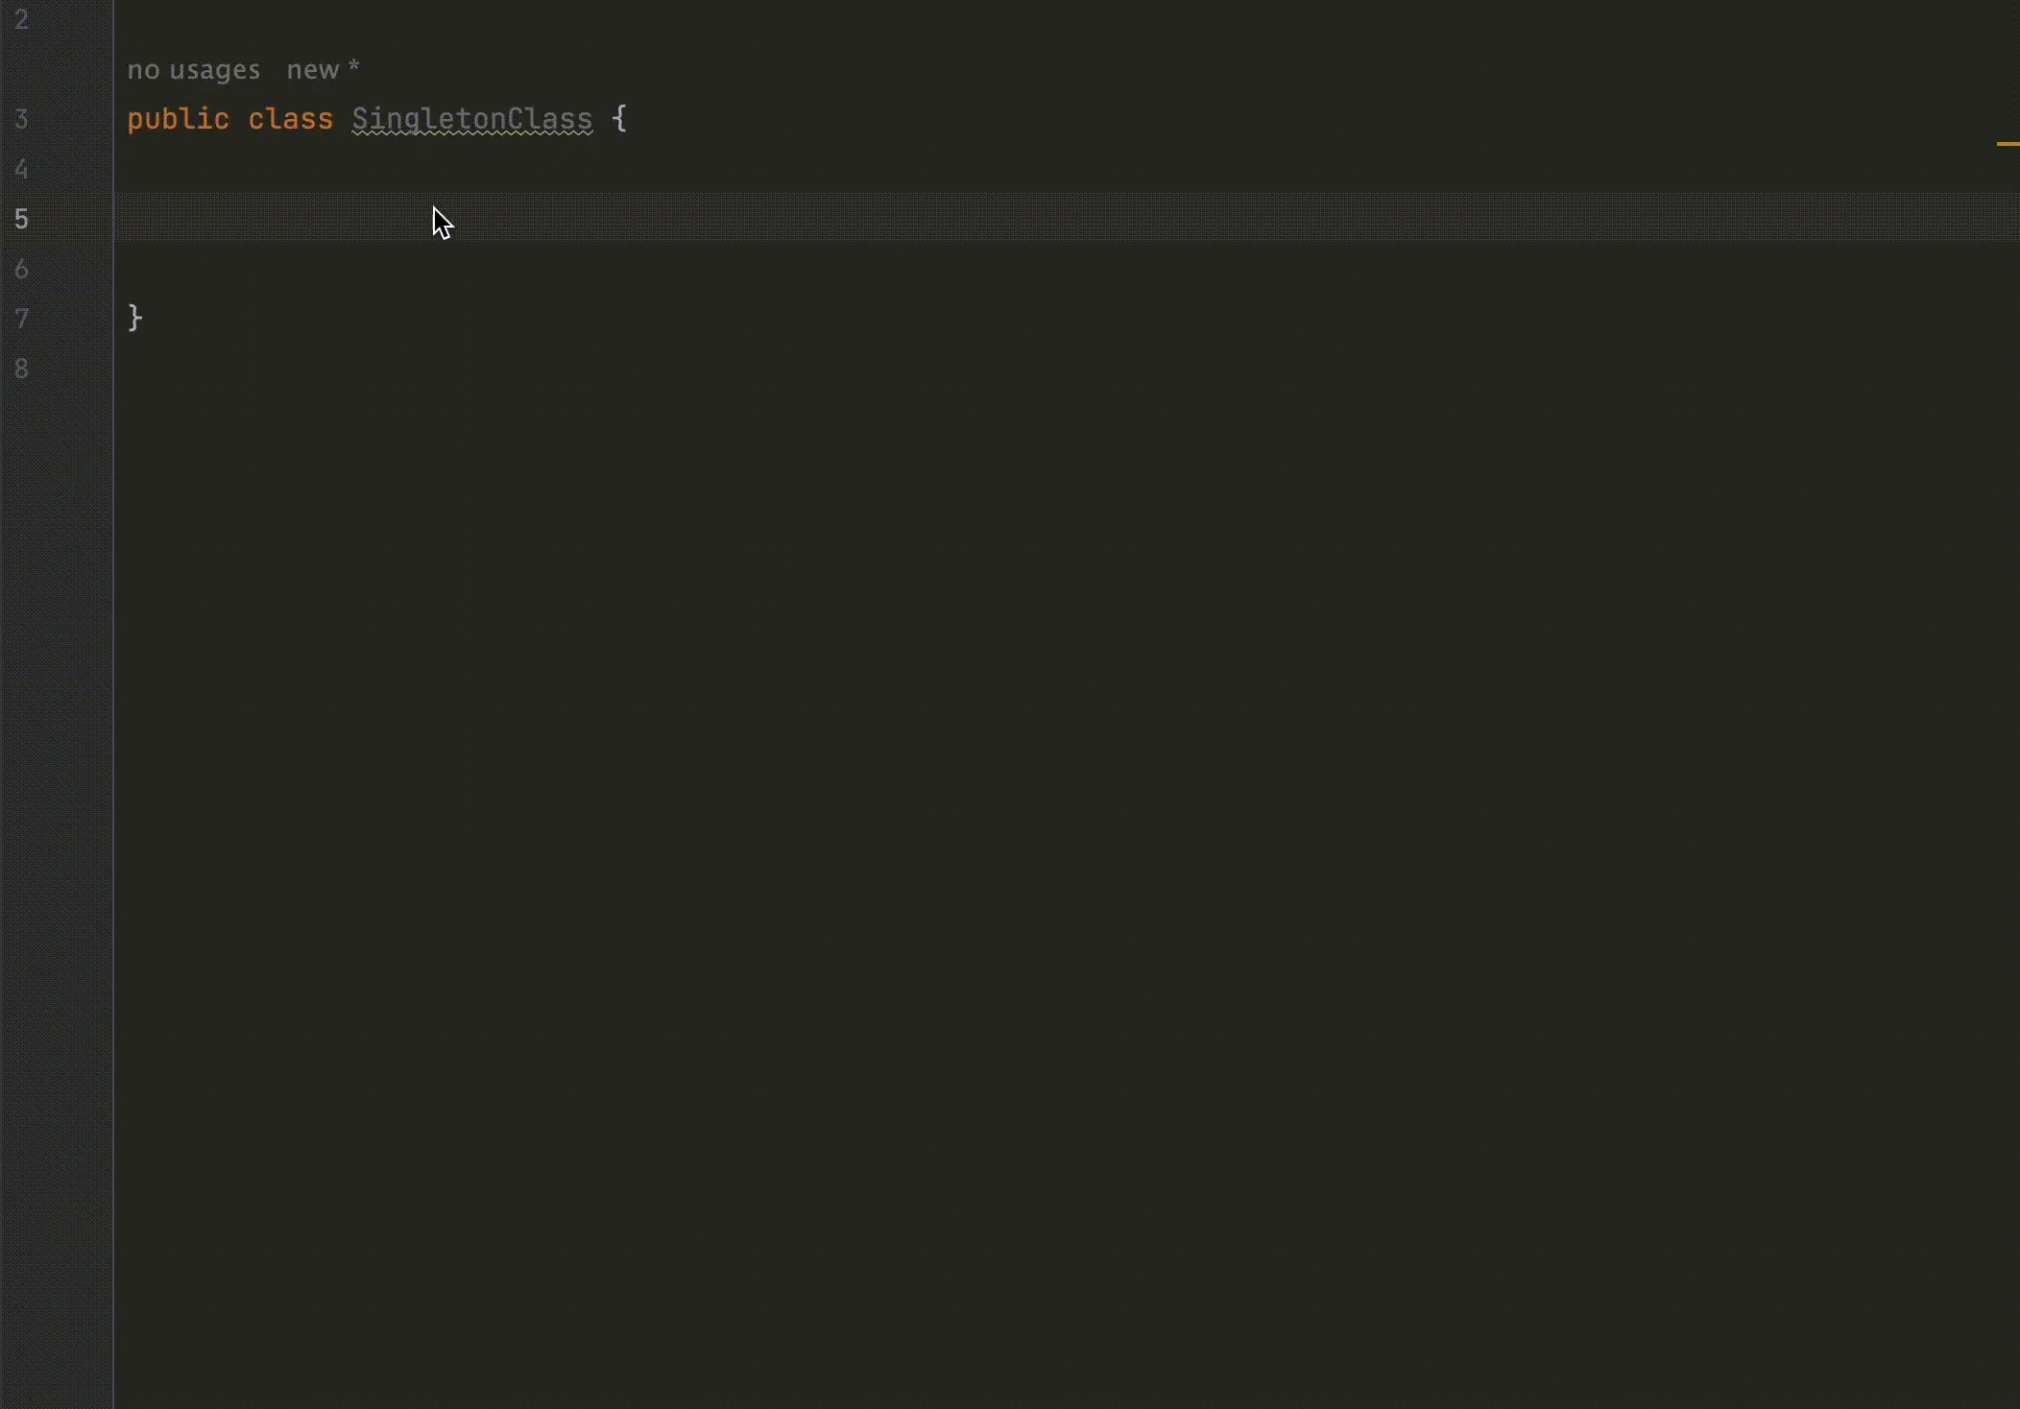
Task: Click the SingletonClass class name
Action: point(471,119)
